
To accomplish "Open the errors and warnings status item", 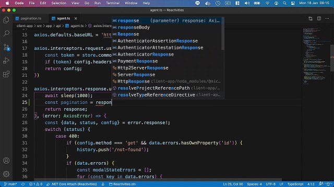I will pyautogui.click(x=35, y=184).
